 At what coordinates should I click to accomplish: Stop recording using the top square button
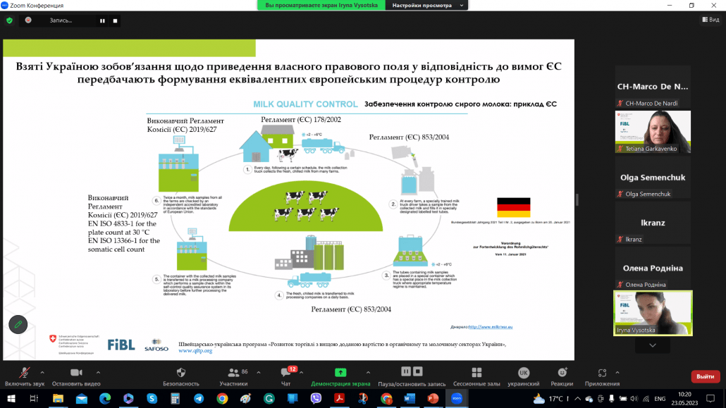point(115,20)
